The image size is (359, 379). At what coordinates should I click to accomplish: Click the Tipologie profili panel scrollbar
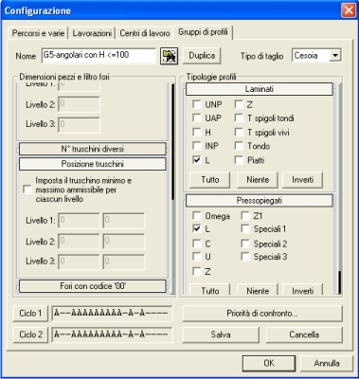[339, 189]
